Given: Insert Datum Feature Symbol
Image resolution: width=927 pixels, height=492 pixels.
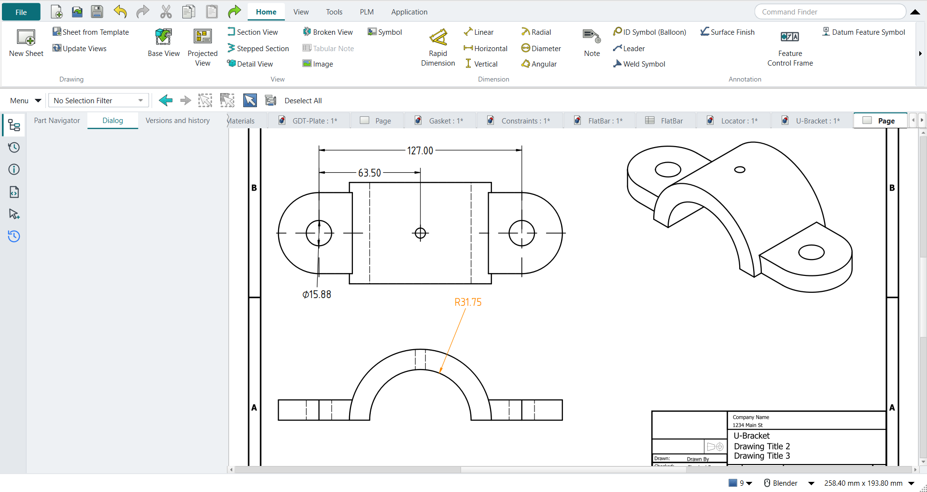Looking at the screenshot, I should point(864,32).
